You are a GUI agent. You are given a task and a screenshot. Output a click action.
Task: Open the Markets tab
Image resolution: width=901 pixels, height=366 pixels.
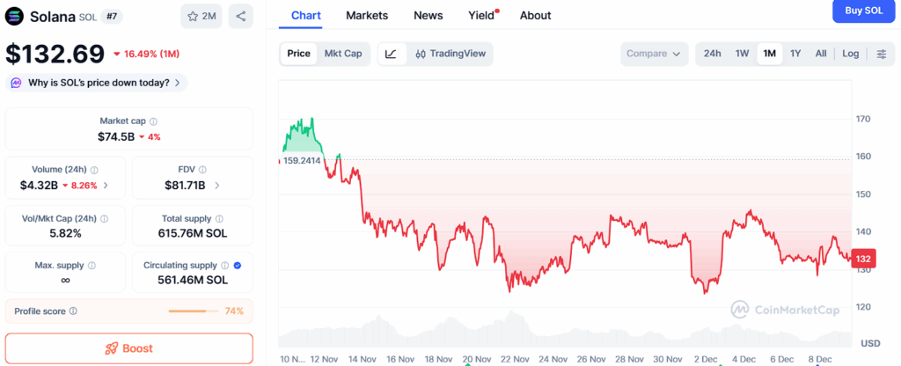[x=367, y=15]
